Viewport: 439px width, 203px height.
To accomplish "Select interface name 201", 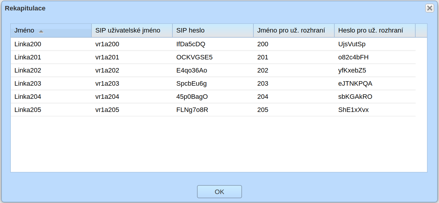I will [x=263, y=57].
